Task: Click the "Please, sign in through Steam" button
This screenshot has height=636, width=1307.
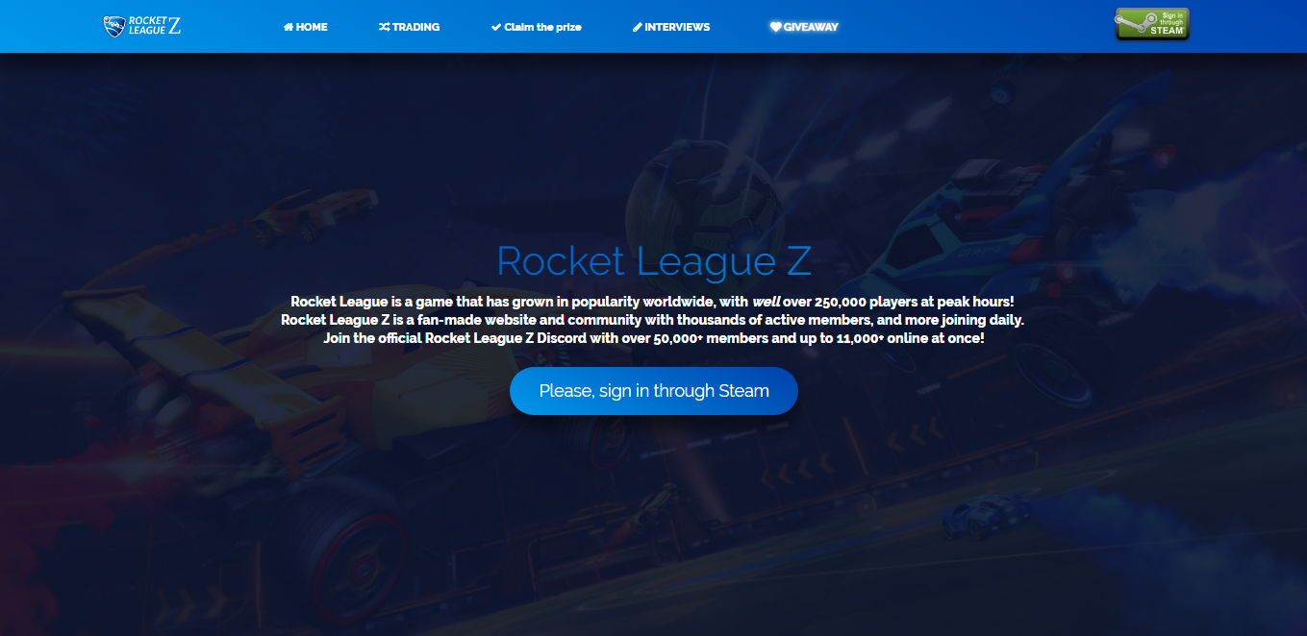Action: point(654,391)
